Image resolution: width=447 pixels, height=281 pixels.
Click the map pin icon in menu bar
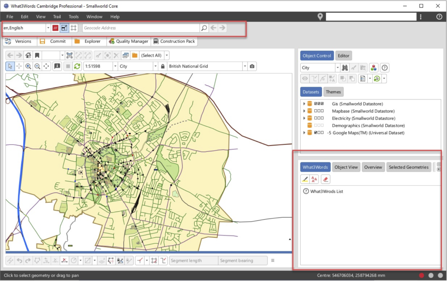(320, 17)
